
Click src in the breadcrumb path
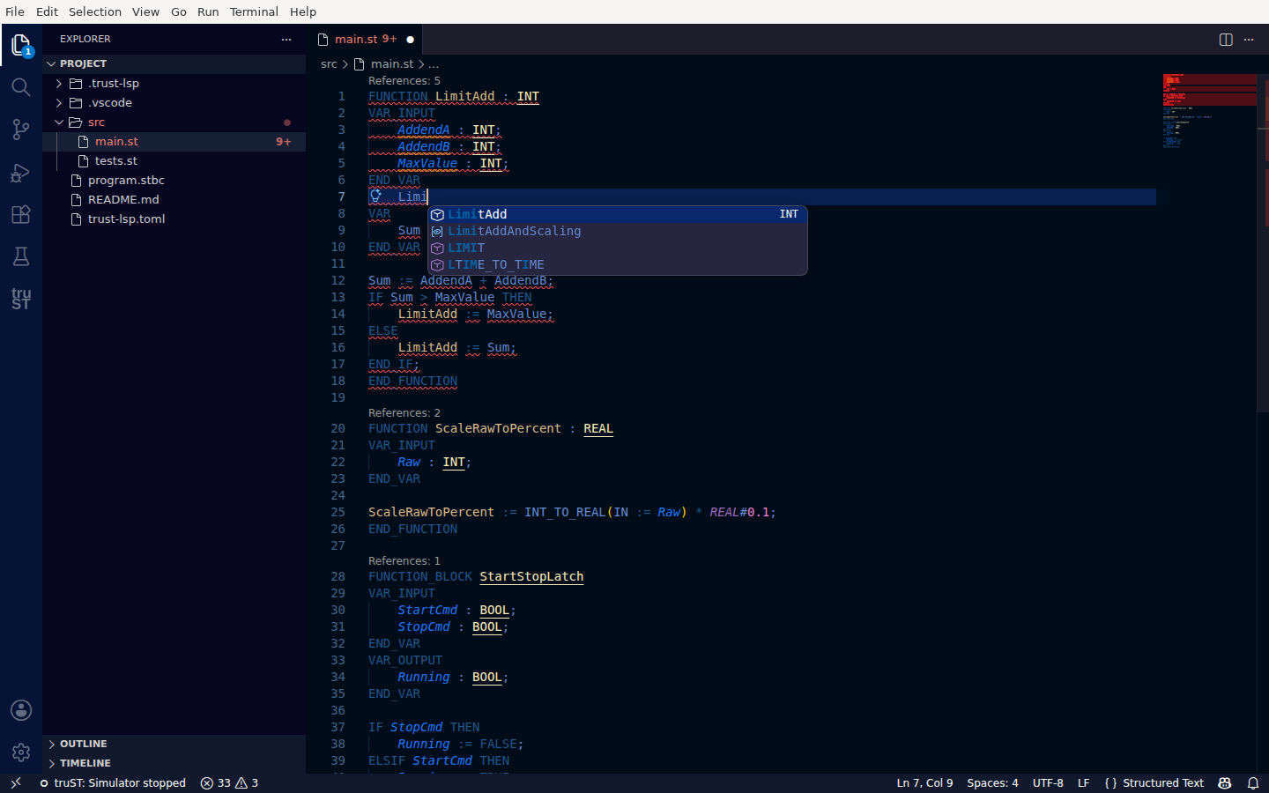(x=329, y=64)
